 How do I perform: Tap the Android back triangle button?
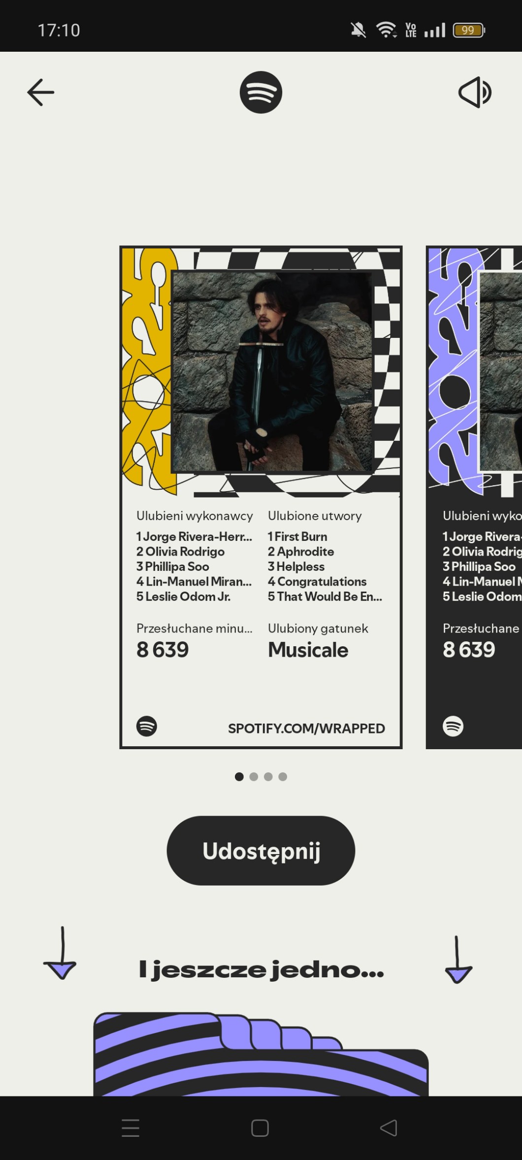tap(389, 1128)
